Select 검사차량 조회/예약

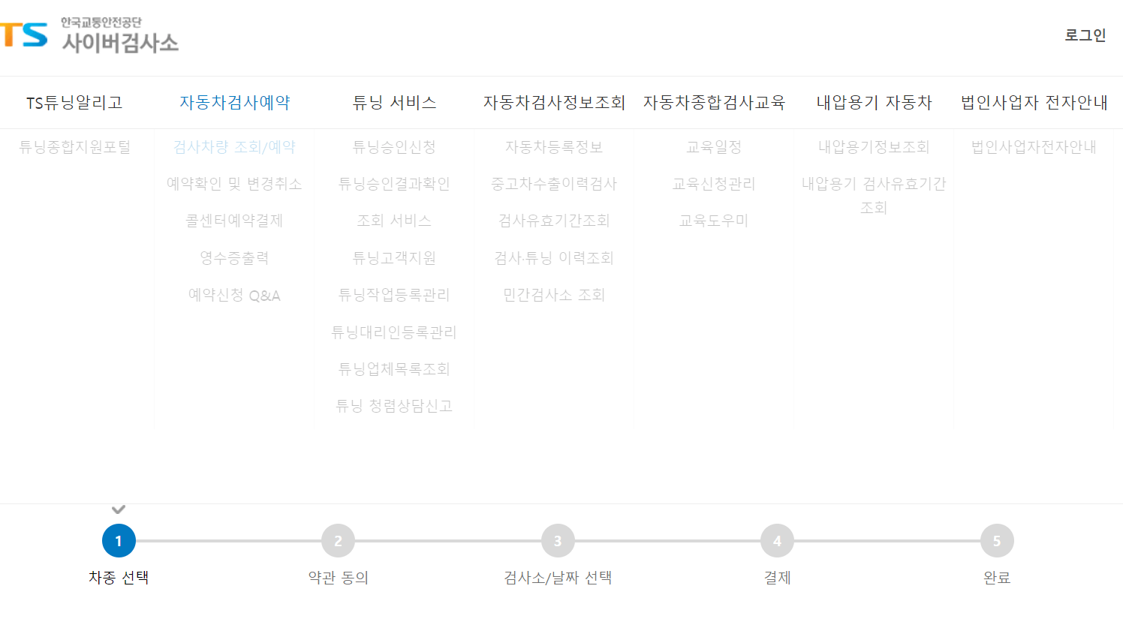point(235,147)
